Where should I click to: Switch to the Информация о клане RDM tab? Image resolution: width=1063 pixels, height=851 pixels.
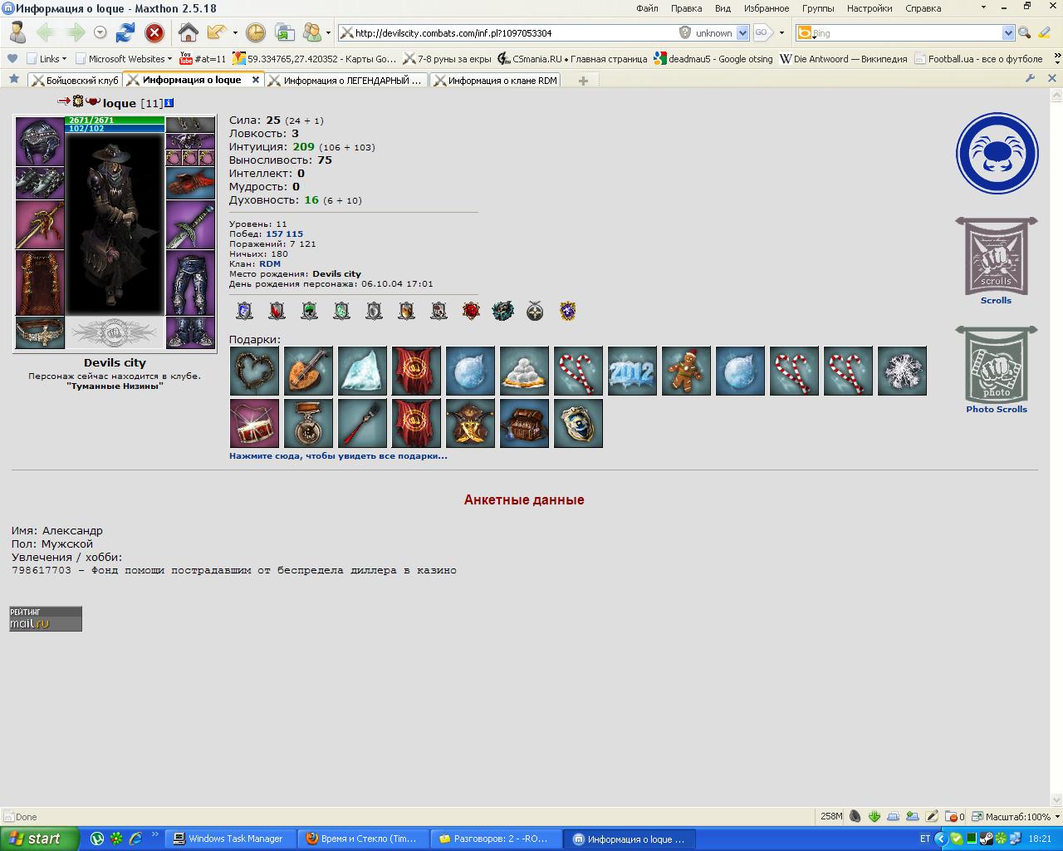point(495,81)
